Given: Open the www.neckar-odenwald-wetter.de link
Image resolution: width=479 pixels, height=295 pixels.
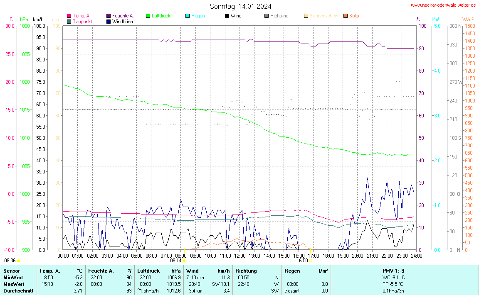Looking at the screenshot, I should pos(443,5).
